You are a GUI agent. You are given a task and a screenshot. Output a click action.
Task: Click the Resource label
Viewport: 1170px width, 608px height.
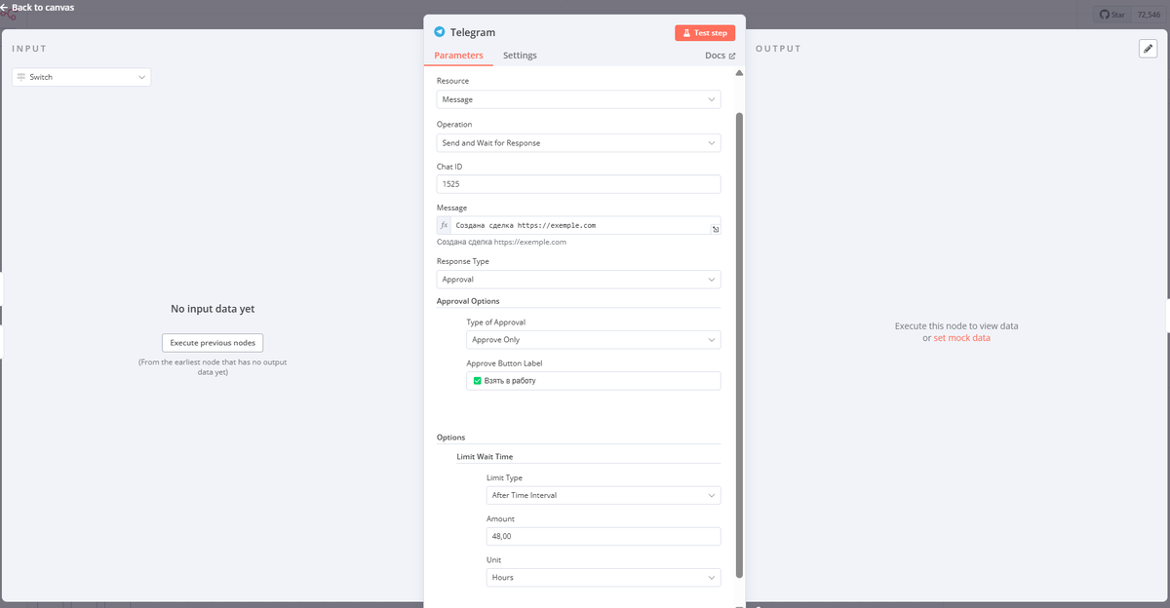pos(452,81)
